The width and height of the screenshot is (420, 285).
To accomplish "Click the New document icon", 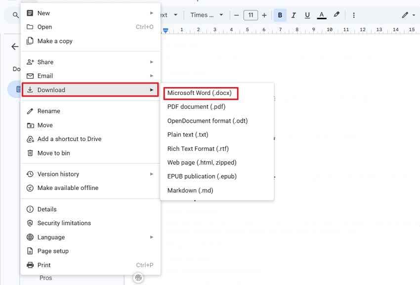I will click(30, 13).
